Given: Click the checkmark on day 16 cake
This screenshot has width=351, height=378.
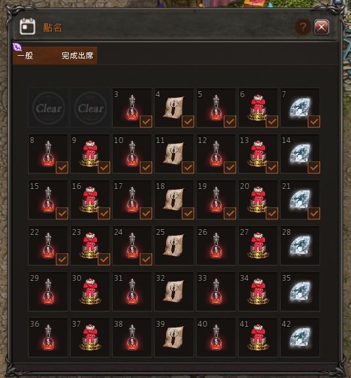Looking at the screenshot, I should pos(104,213).
